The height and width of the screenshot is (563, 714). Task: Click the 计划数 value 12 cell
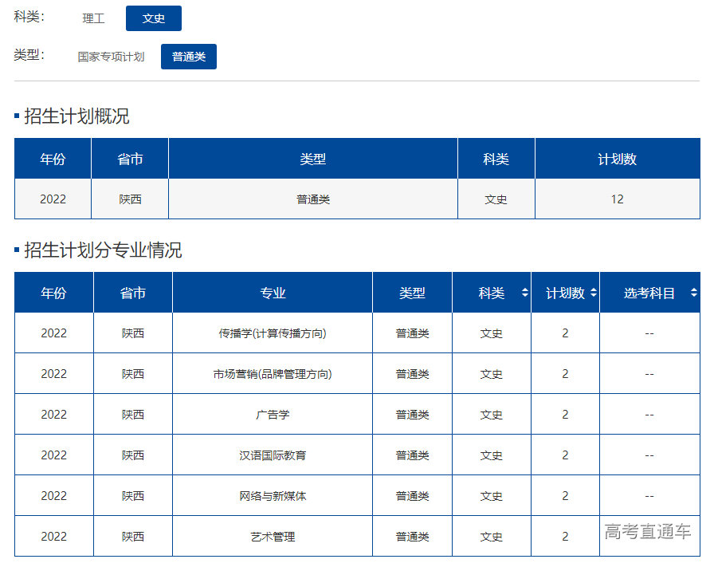(617, 199)
